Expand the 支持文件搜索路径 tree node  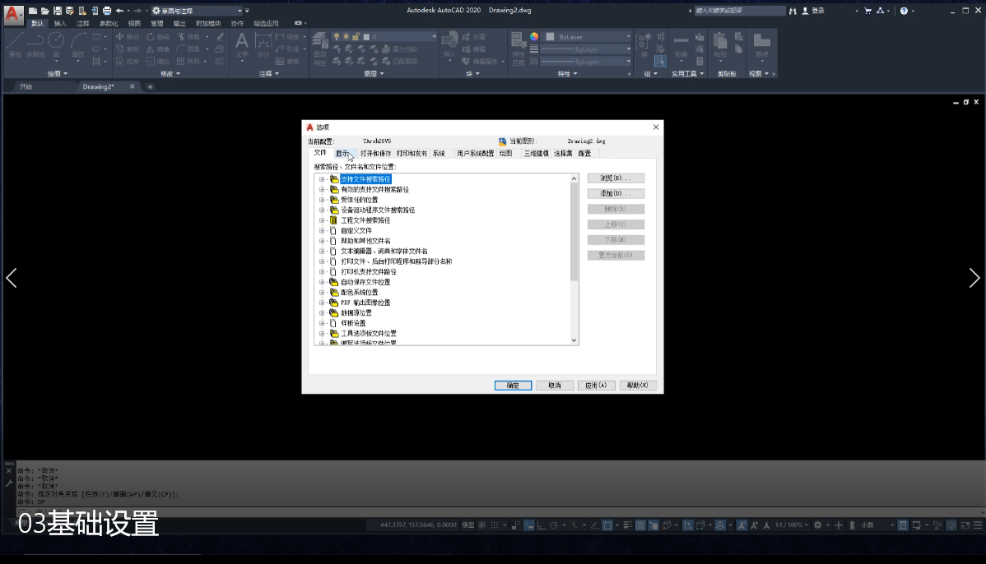[x=323, y=179]
